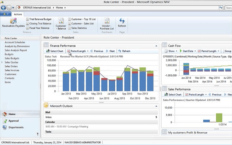The width and height of the screenshot is (232, 145).
Task: Open the navigation history dropdown arrow
Action: tap(13, 8)
